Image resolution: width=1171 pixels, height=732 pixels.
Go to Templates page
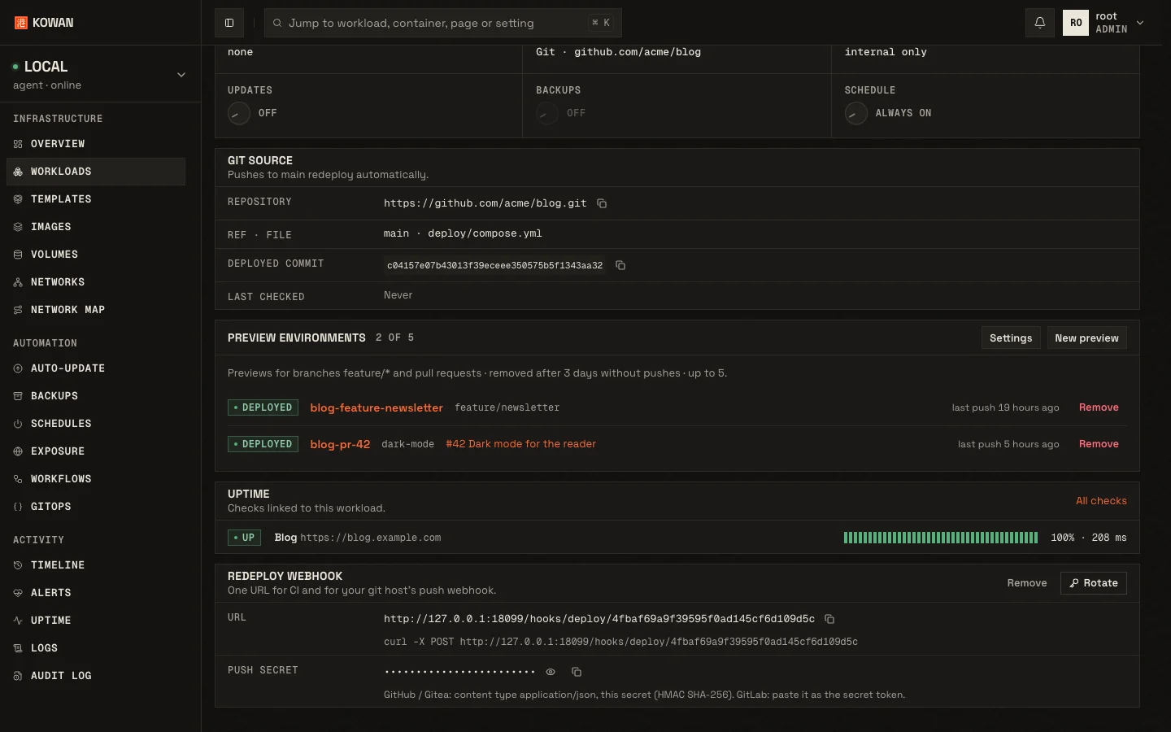(x=96, y=199)
